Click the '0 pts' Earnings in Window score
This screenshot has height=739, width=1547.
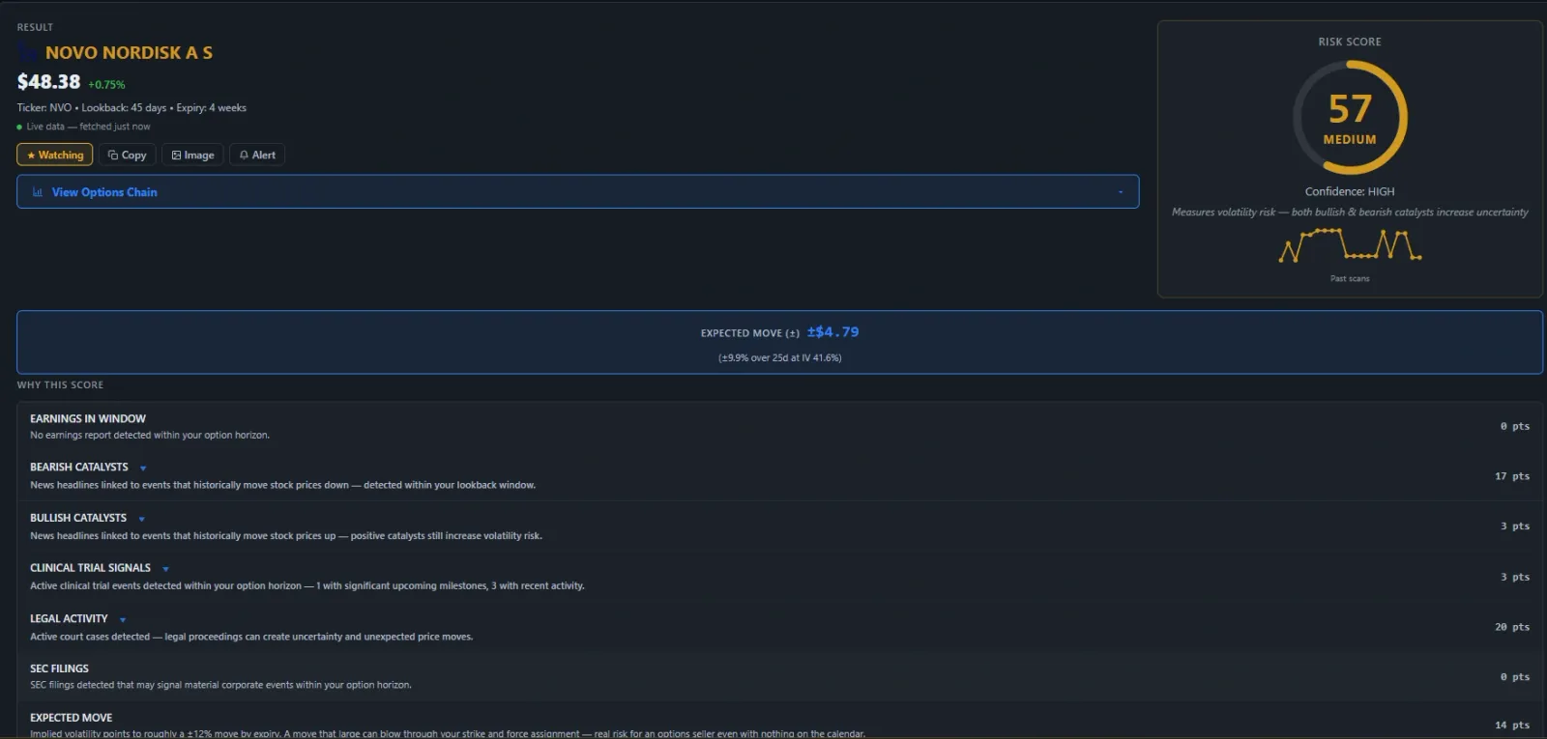point(1515,426)
